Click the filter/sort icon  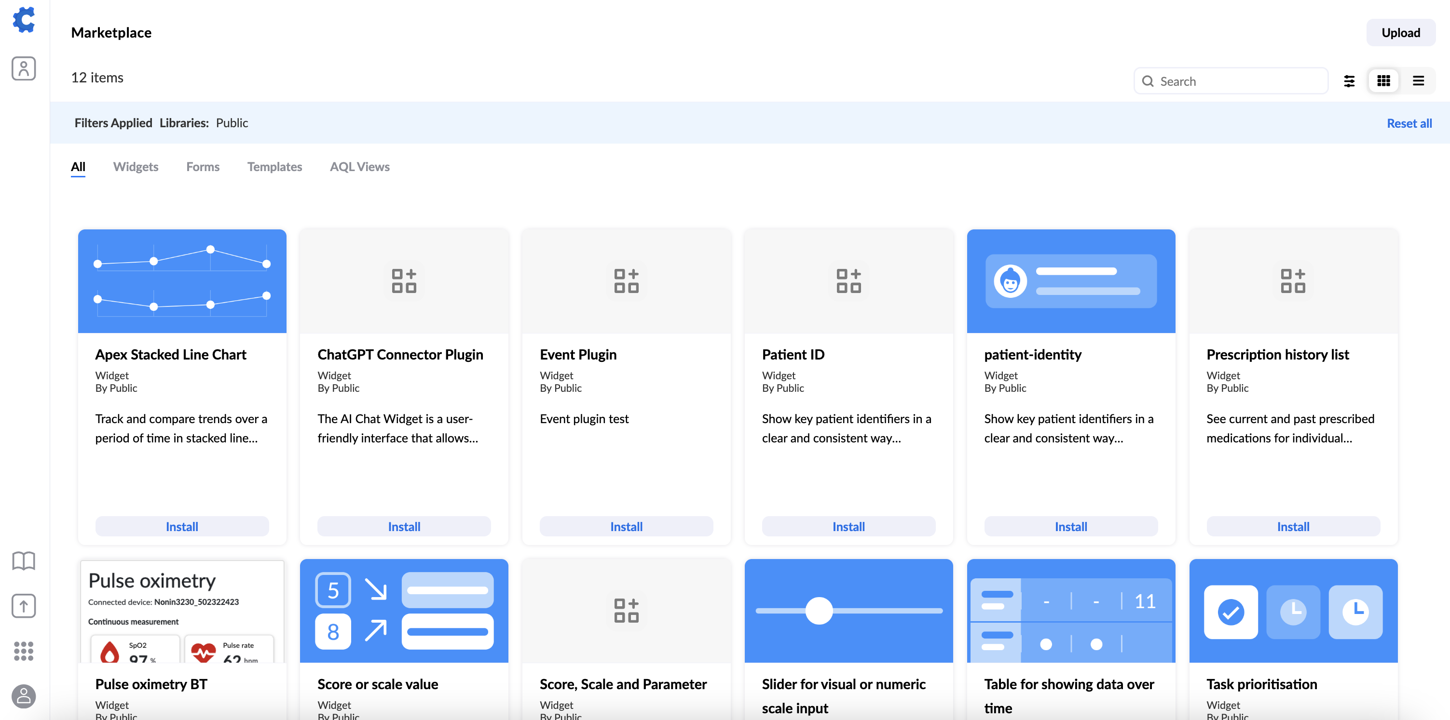1349,80
